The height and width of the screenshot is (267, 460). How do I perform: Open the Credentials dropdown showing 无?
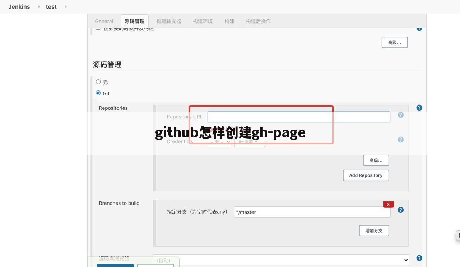pos(219,141)
